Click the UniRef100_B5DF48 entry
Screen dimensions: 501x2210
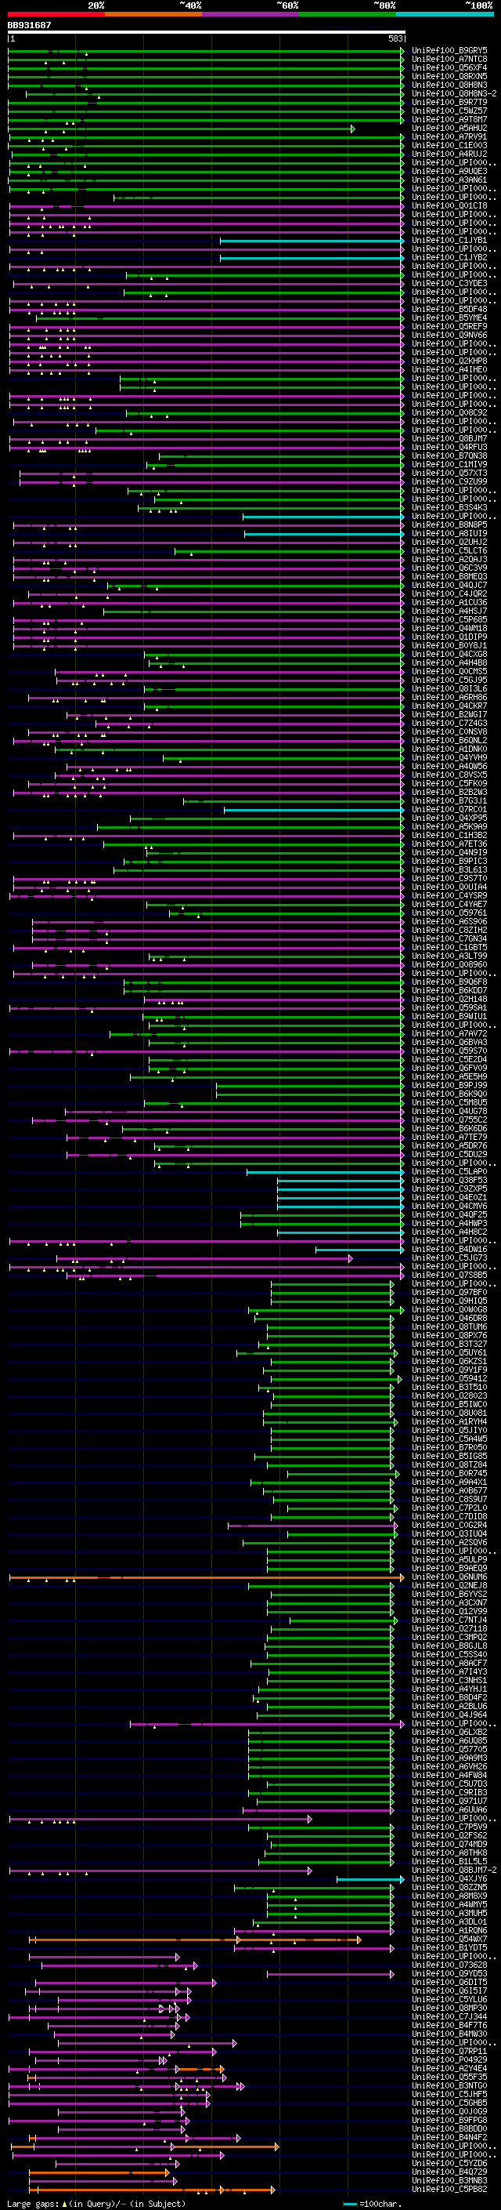point(449,309)
